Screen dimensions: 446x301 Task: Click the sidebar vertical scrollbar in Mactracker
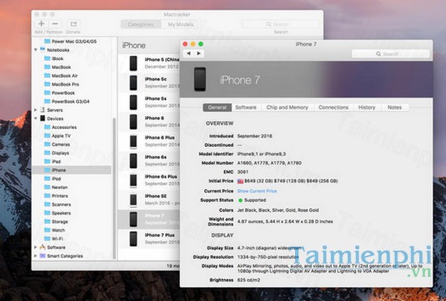pos(114,187)
